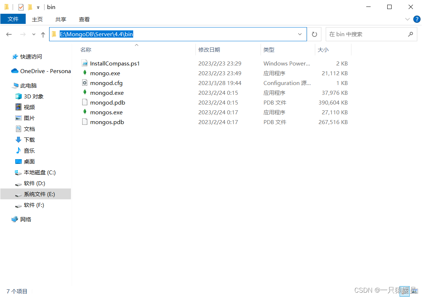The image size is (422, 297).
Task: Go back with the left arrow
Action: click(x=9, y=34)
